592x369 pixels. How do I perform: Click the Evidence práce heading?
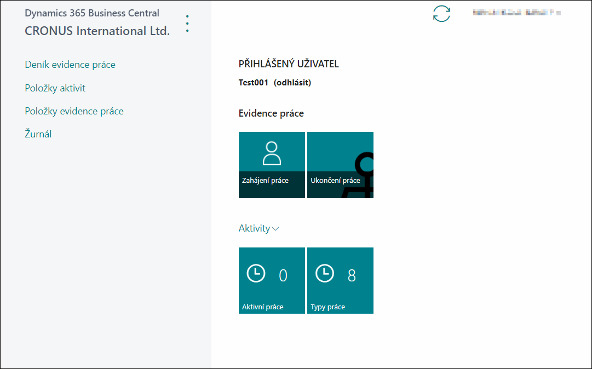tap(271, 113)
